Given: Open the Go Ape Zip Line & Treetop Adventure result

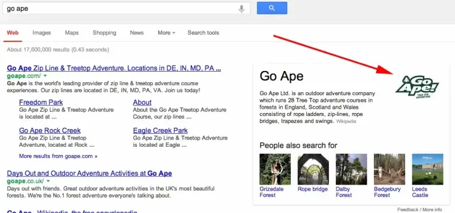Looking at the screenshot, I should [114, 68].
